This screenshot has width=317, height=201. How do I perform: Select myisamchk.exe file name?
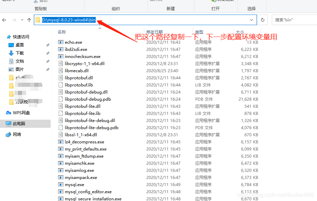80,163
